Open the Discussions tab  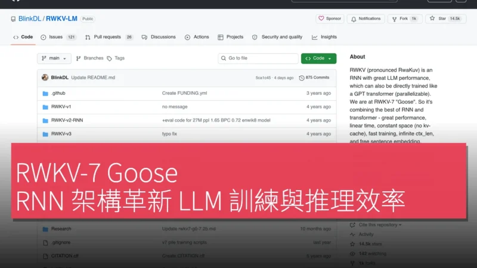pos(159,37)
